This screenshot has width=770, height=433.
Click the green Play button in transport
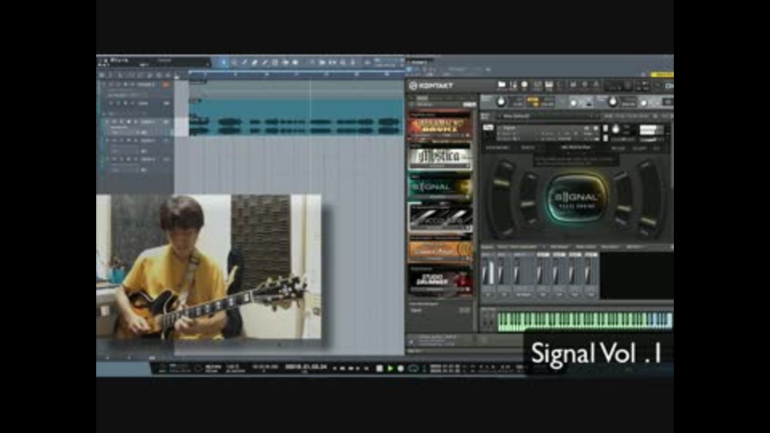click(391, 368)
